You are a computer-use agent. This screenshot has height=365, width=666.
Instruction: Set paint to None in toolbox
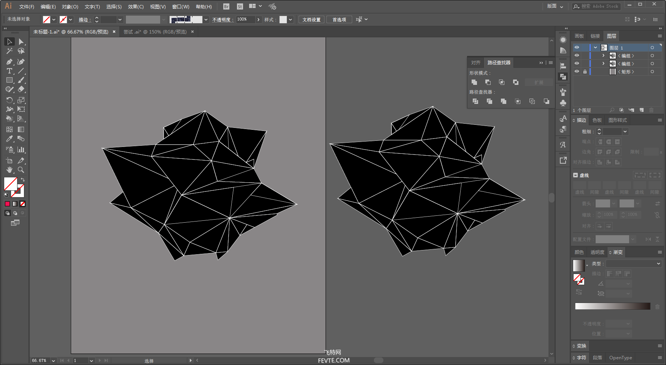(23, 204)
